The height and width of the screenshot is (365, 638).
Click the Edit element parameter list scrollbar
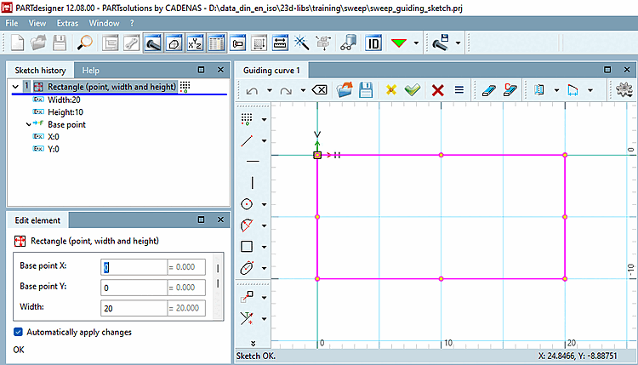pyautogui.click(x=218, y=287)
